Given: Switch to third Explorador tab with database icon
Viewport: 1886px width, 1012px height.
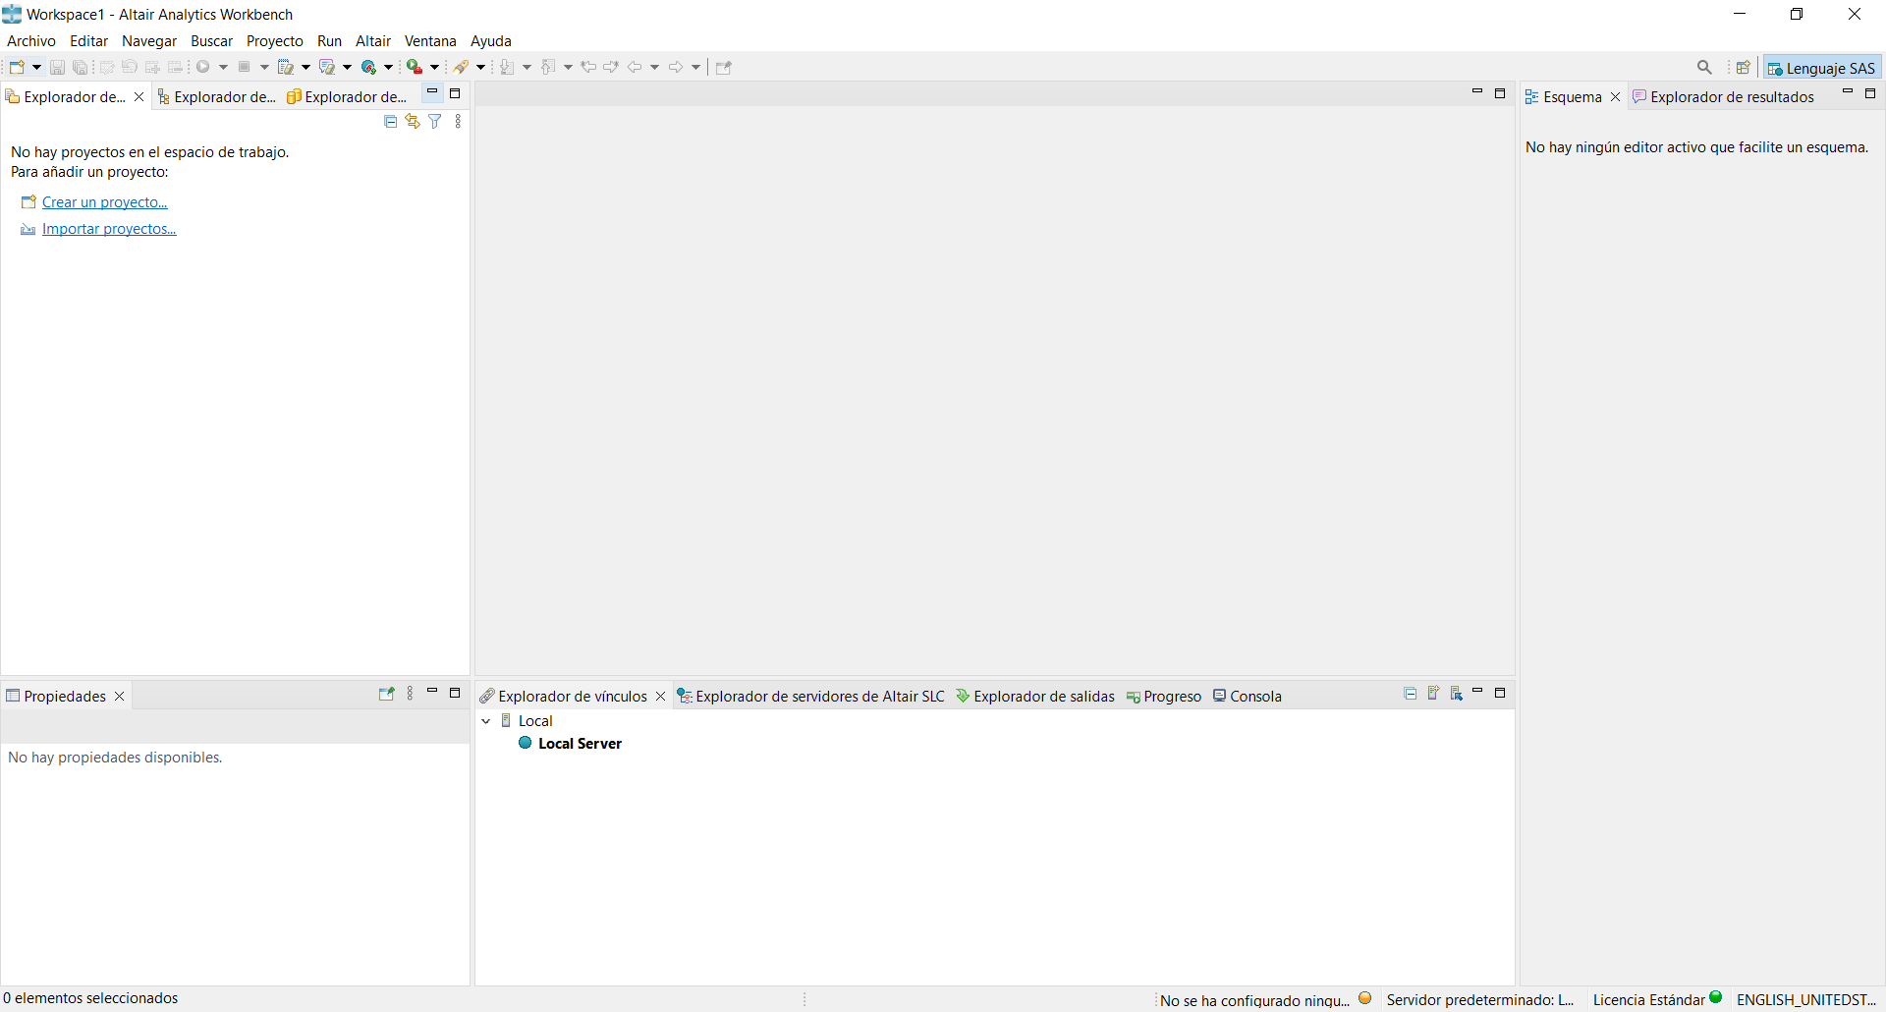Looking at the screenshot, I should 347,96.
